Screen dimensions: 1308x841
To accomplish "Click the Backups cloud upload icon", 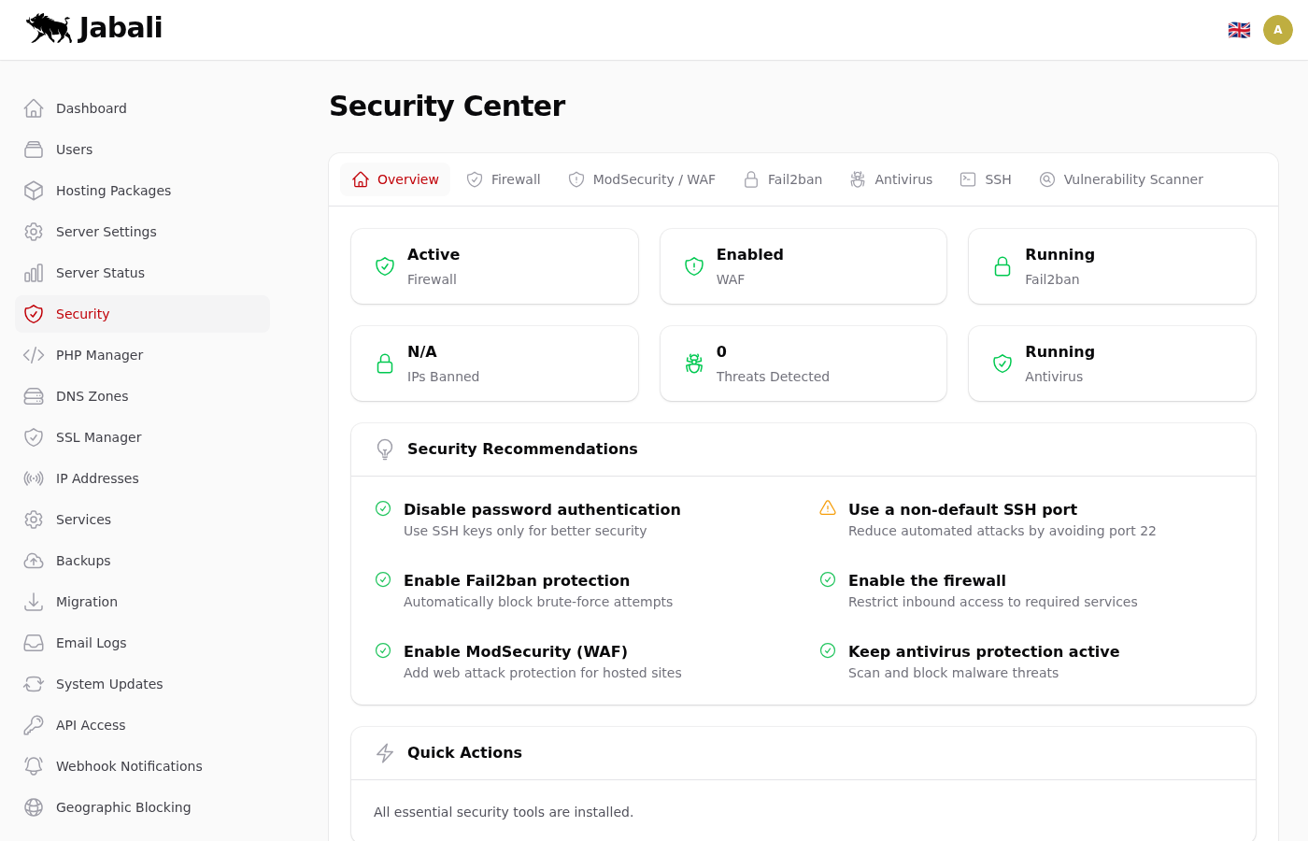I will point(34,561).
